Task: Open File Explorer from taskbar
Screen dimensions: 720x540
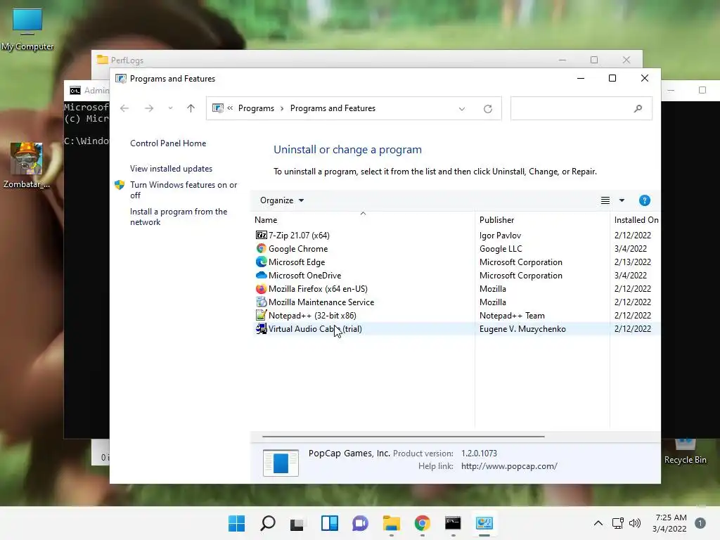Action: click(x=391, y=523)
